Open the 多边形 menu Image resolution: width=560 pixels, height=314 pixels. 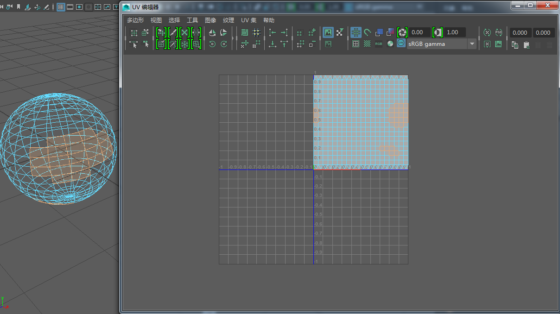tap(135, 20)
